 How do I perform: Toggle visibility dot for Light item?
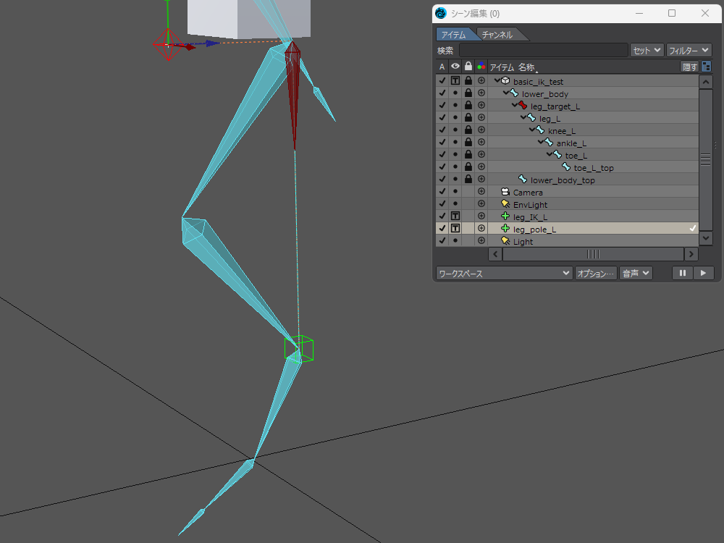(455, 240)
